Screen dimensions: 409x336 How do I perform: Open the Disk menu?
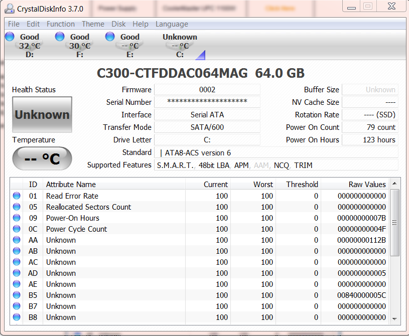point(118,24)
